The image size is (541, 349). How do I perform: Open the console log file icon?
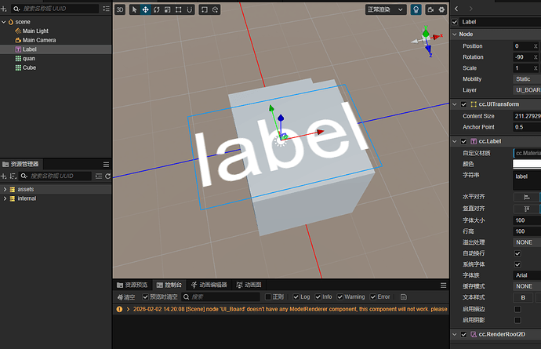tap(404, 297)
